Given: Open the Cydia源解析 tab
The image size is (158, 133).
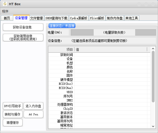Looking at the screenshot, I should click(x=79, y=18).
